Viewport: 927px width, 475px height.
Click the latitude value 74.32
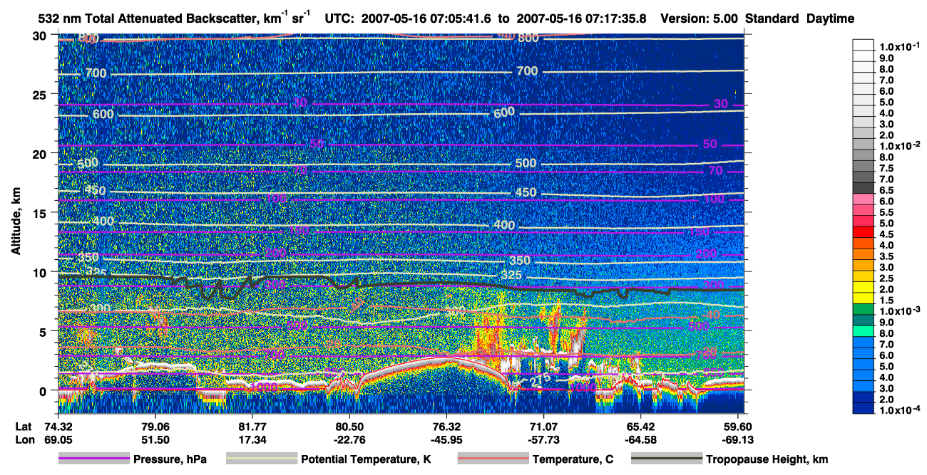pos(58,427)
